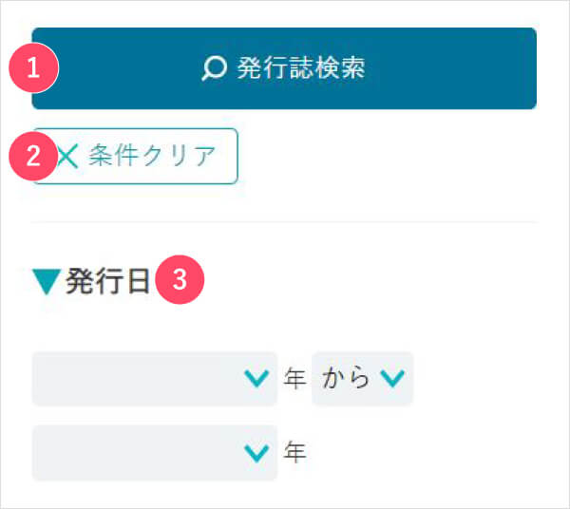Viewport: 570px width, 509px height.
Task: Click the teal triangle next to 発行日
Action: tap(47, 282)
